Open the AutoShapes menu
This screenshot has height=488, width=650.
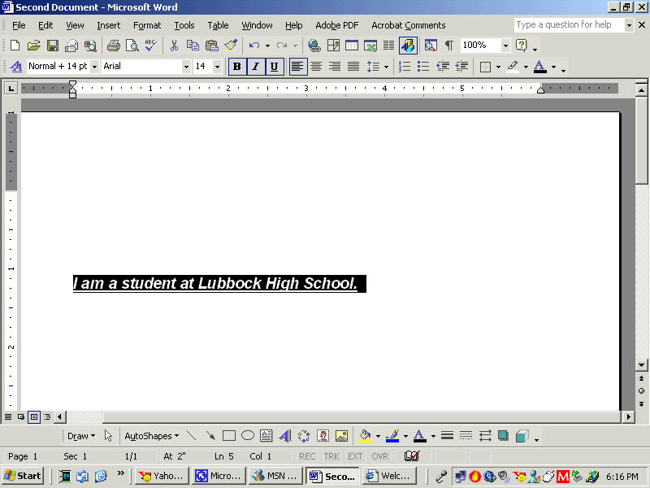[x=151, y=436]
